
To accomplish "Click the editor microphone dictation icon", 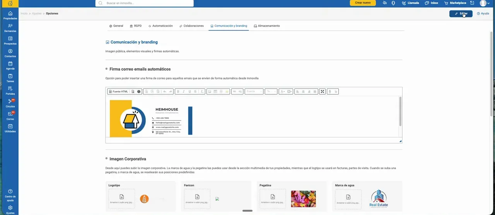I will tap(329, 91).
